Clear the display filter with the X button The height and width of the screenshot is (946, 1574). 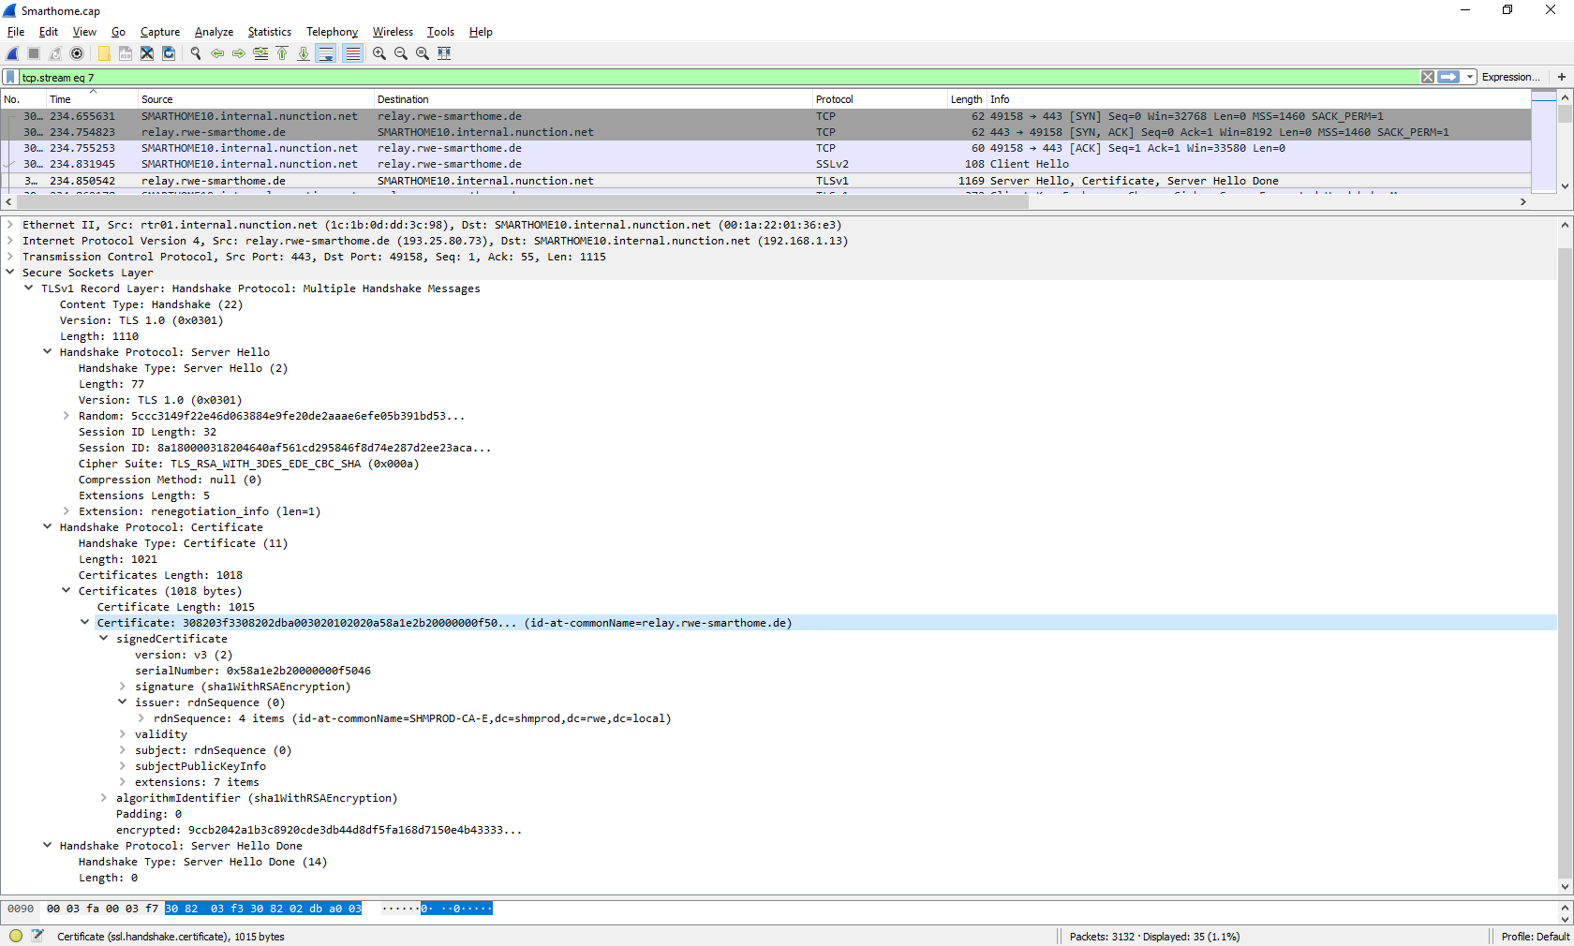tap(1428, 77)
